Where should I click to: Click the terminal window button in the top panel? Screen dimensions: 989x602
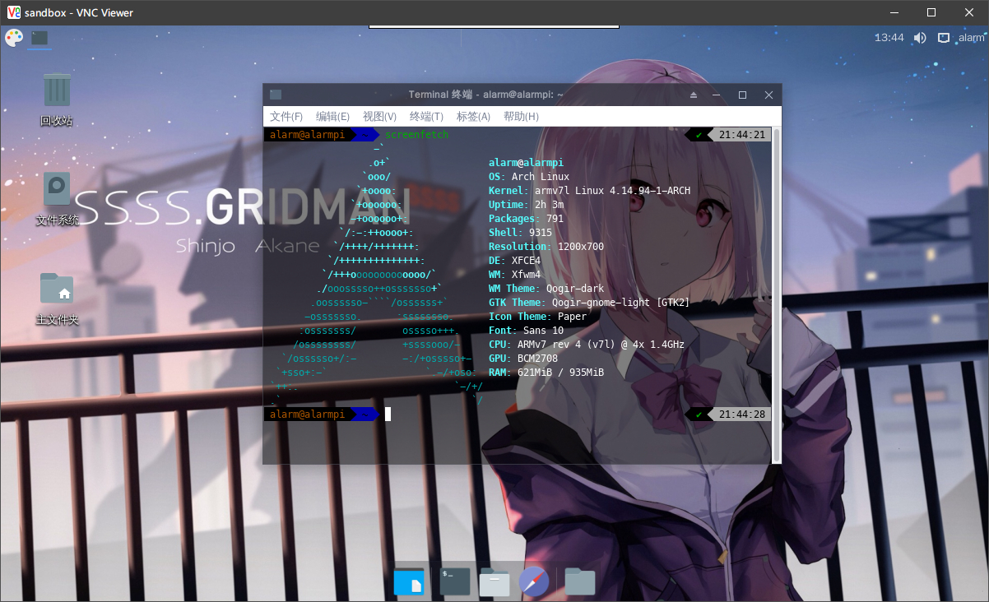pyautogui.click(x=39, y=38)
